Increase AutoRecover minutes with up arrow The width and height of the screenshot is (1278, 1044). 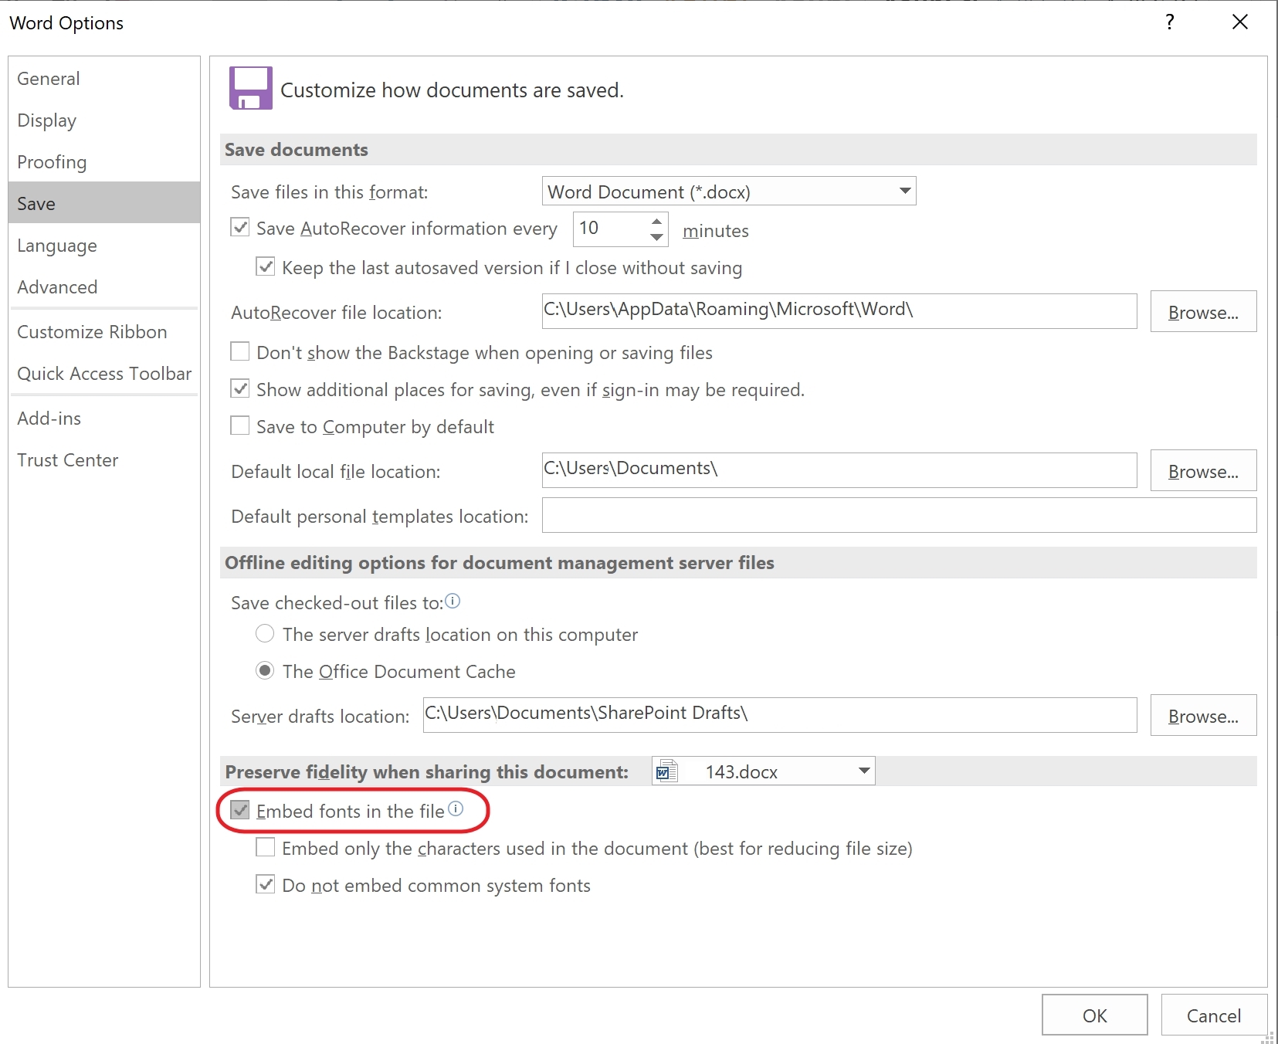coord(656,221)
